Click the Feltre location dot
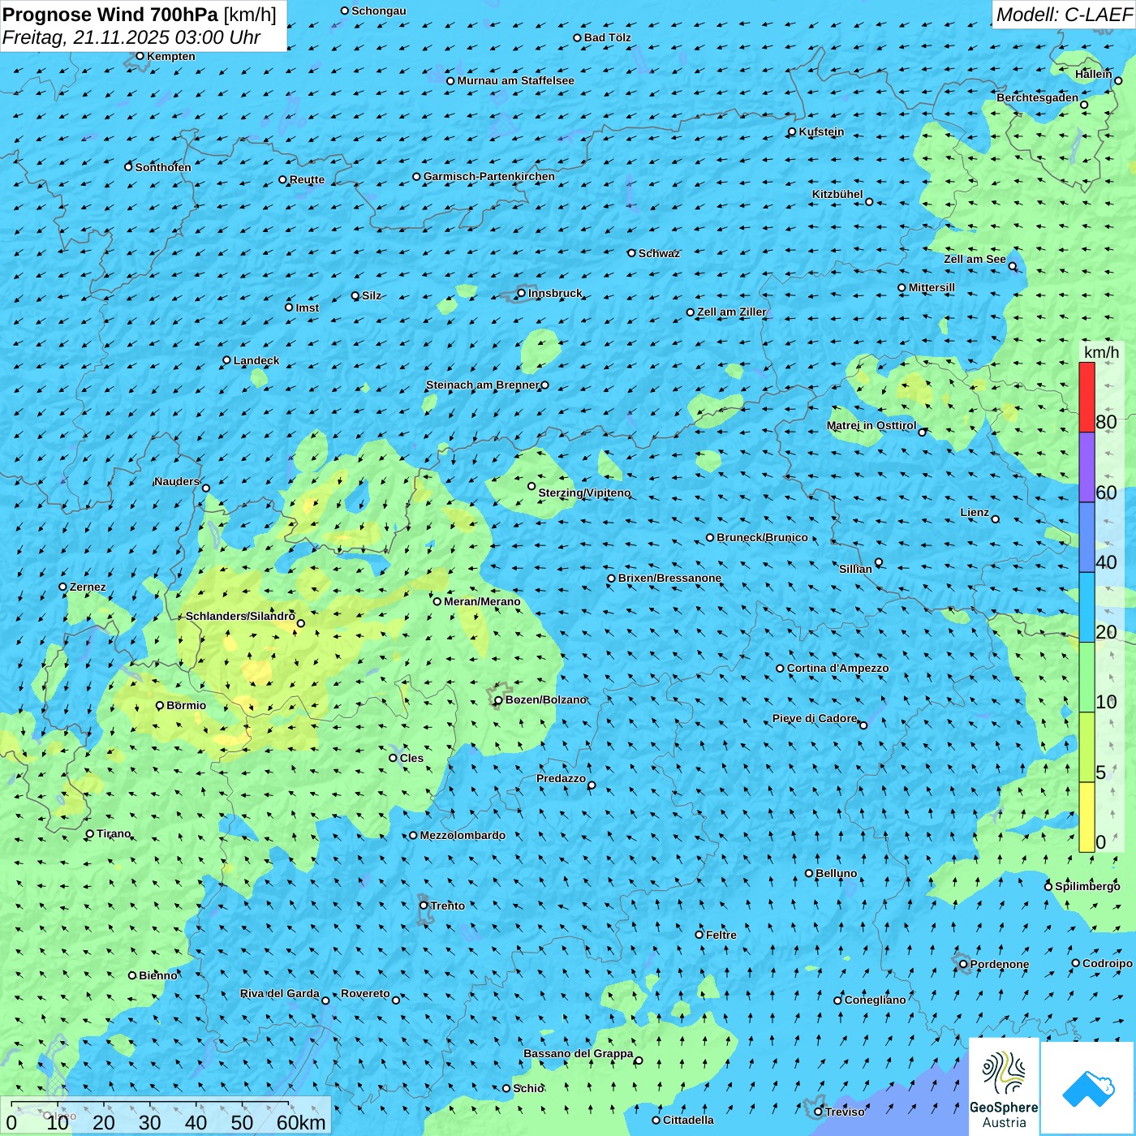Viewport: 1136px width, 1136px height. pyautogui.click(x=699, y=935)
